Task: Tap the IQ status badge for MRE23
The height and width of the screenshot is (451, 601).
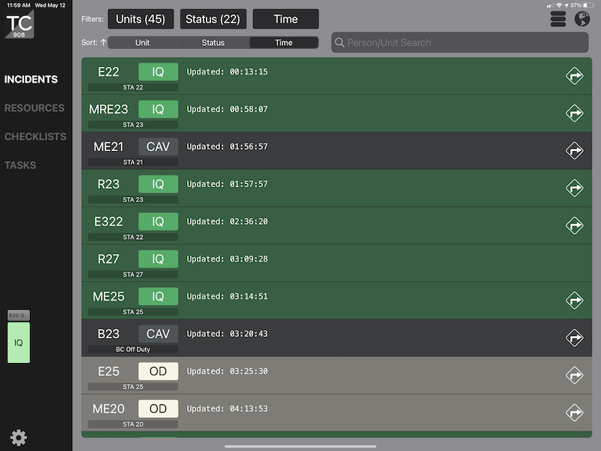Action: point(158,110)
